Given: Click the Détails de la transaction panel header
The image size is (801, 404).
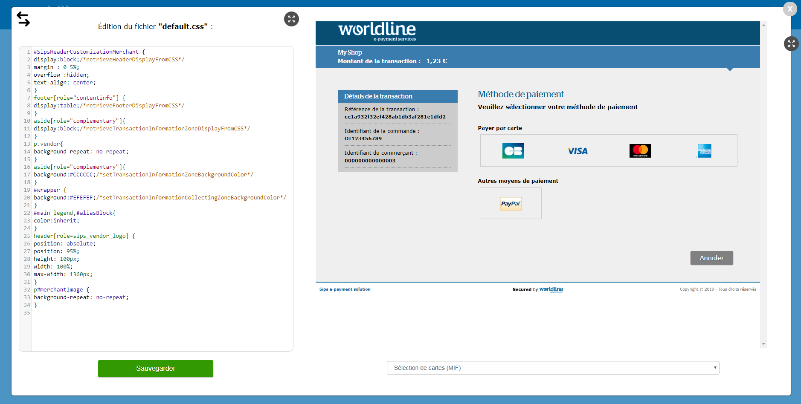Looking at the screenshot, I should click(398, 96).
